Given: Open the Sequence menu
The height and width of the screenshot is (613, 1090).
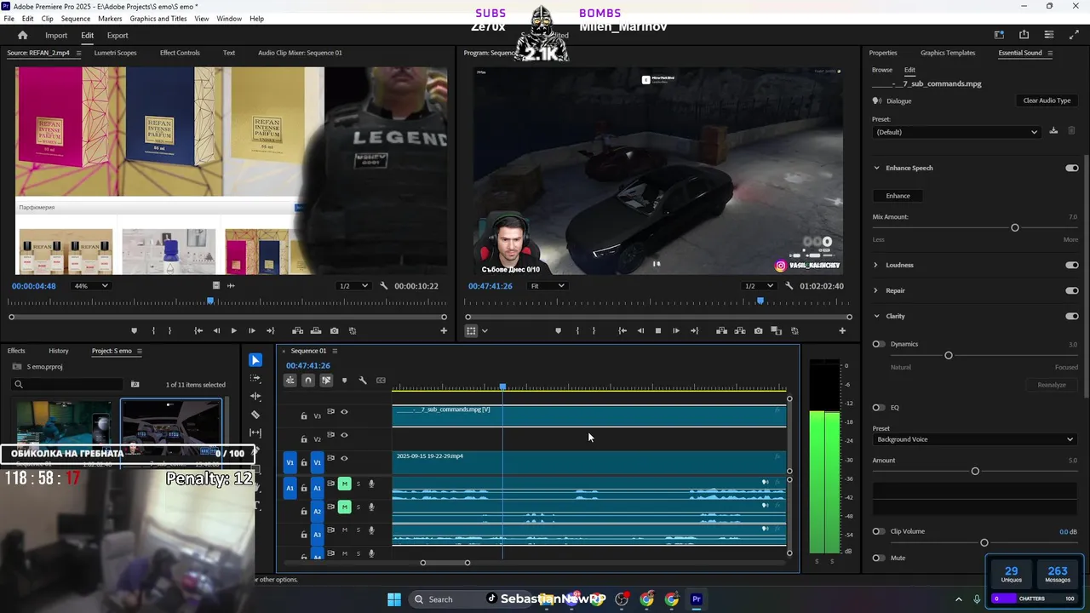Looking at the screenshot, I should tap(76, 19).
